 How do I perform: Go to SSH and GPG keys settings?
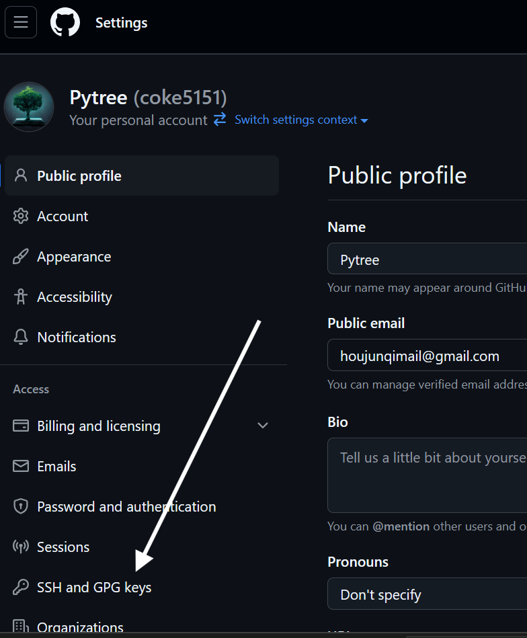(x=142, y=587)
